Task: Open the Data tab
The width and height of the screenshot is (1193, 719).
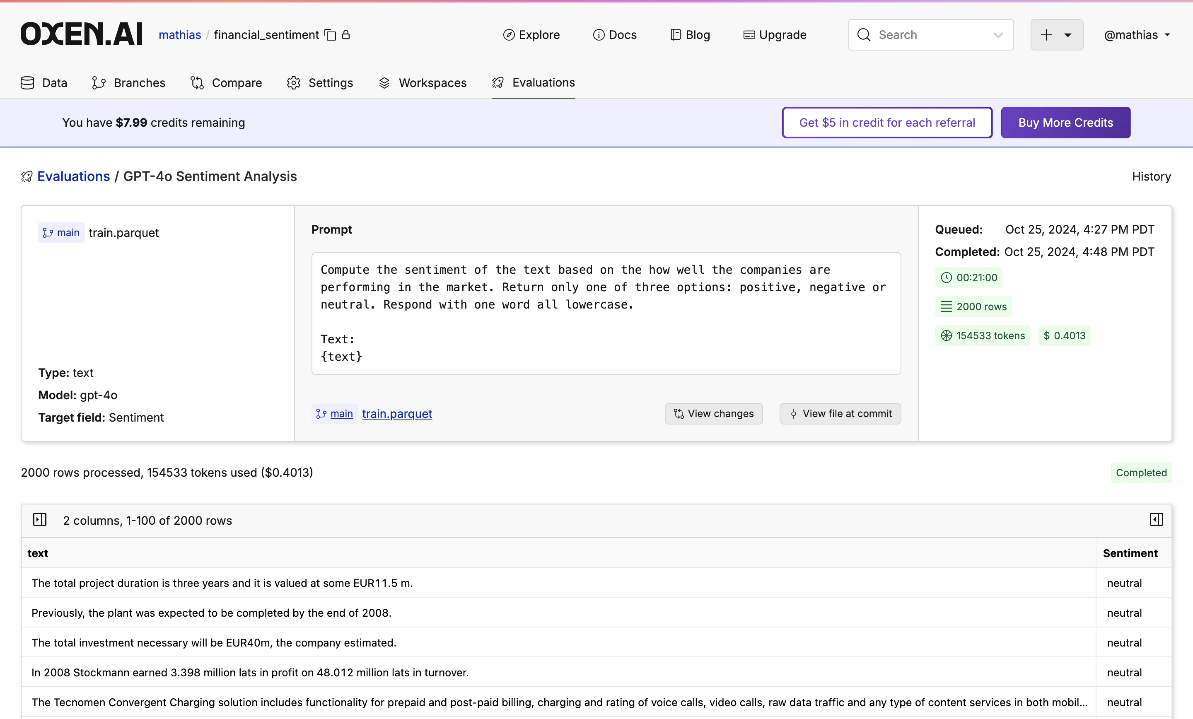Action: (44, 83)
